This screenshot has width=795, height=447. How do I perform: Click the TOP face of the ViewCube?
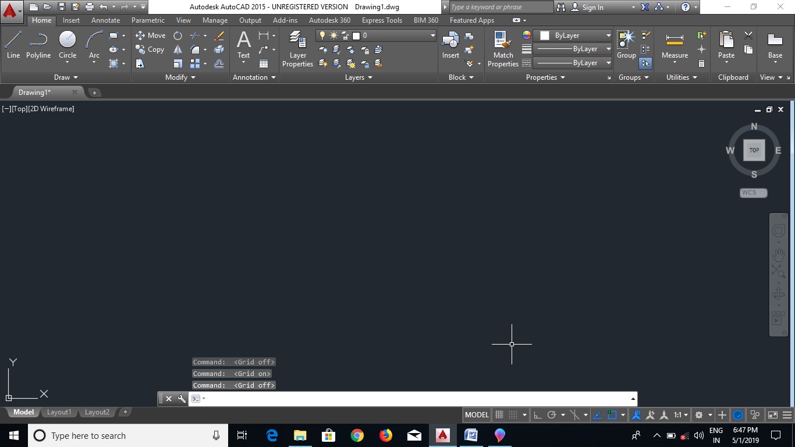754,150
